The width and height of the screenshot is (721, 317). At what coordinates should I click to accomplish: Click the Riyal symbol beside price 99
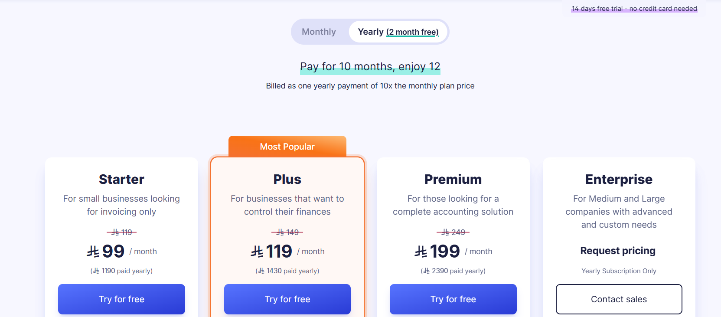(93, 252)
